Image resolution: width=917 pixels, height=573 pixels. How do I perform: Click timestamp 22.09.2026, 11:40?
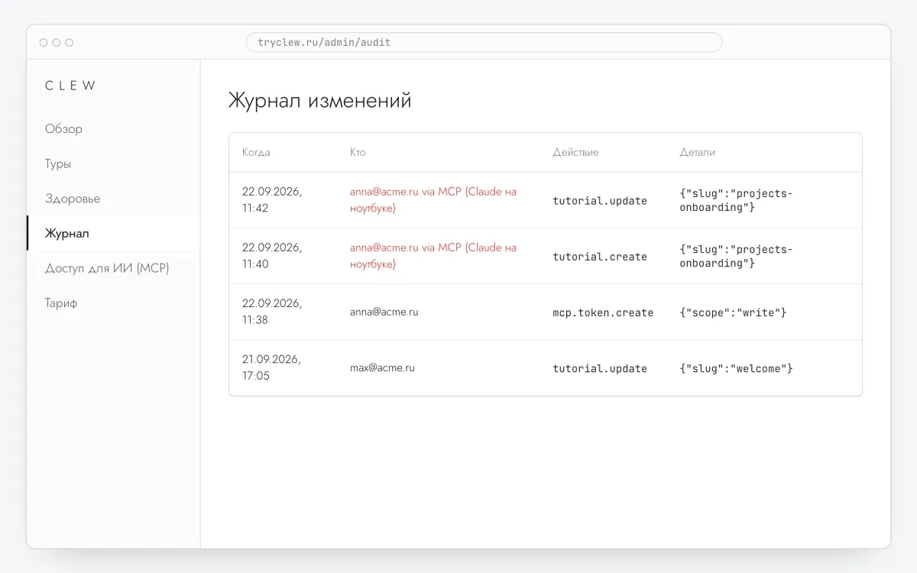coord(272,256)
